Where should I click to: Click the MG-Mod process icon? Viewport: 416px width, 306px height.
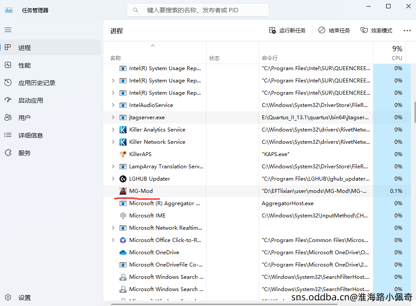click(x=123, y=191)
